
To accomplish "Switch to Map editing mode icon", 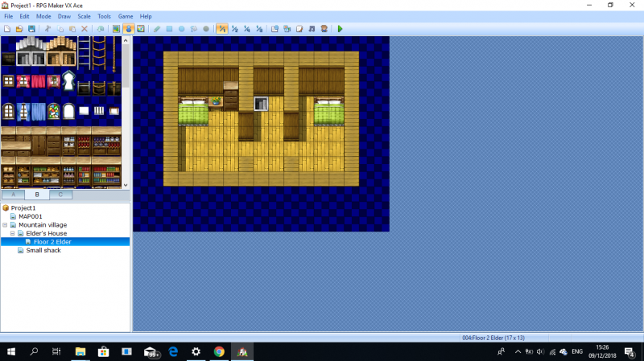I will [x=116, y=29].
